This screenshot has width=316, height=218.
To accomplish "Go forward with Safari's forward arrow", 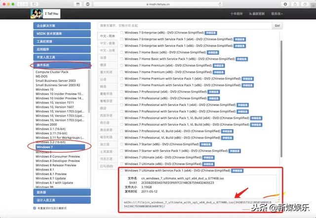I will coord(26,4).
